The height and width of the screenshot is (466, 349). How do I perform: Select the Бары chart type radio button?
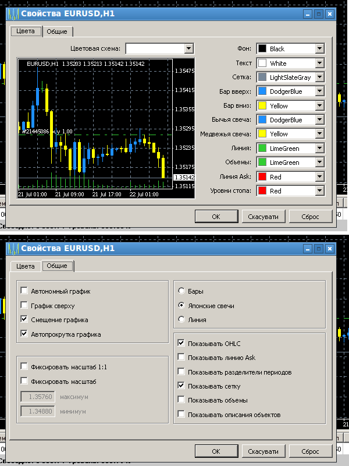[x=181, y=291]
